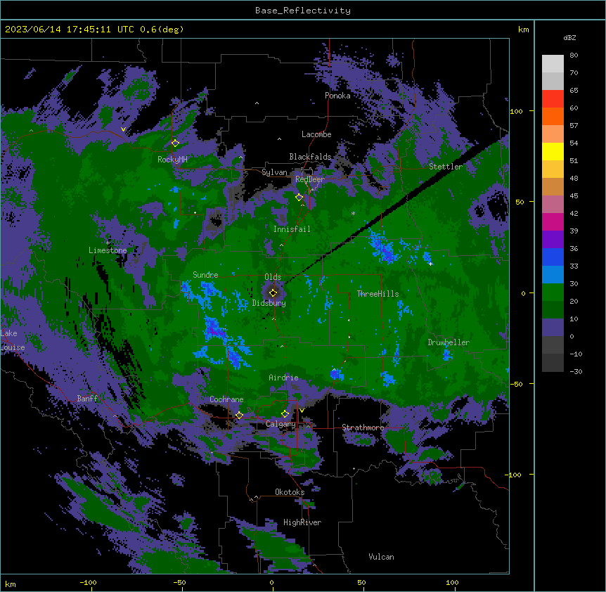Click the 65 value in dBZ legend
Viewport: 606px width, 592px height.
(574, 91)
